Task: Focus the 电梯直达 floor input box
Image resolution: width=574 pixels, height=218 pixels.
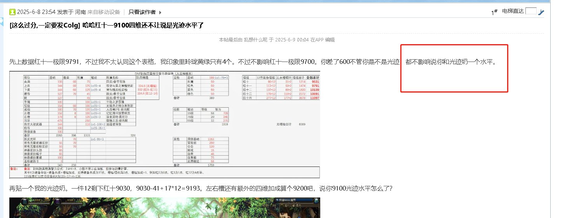Action: (531, 11)
